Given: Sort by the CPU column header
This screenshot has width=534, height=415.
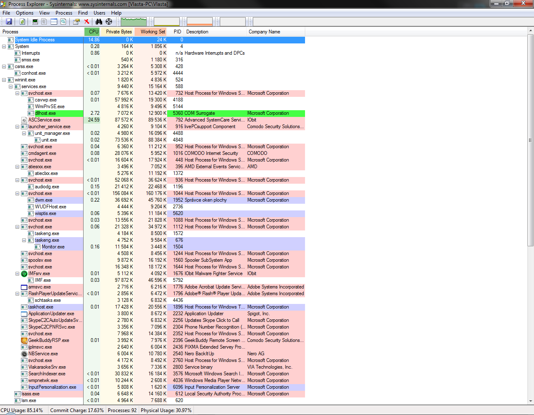Looking at the screenshot, I should [93, 32].
